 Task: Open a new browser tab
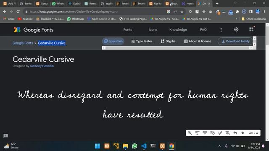(x=217, y=3)
